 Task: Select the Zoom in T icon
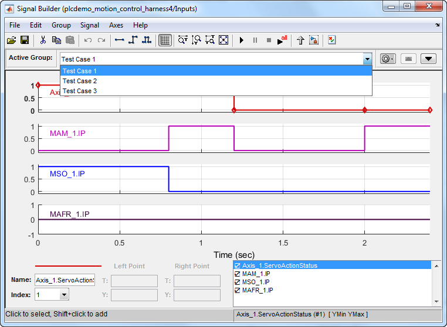(x=183, y=40)
